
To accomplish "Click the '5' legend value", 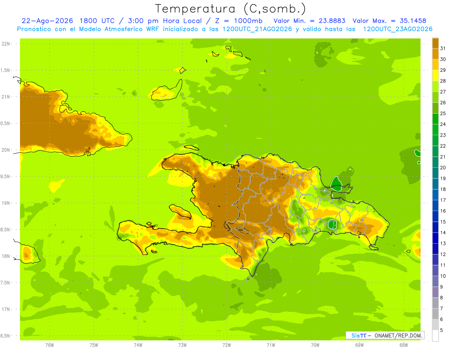I will point(442,330).
